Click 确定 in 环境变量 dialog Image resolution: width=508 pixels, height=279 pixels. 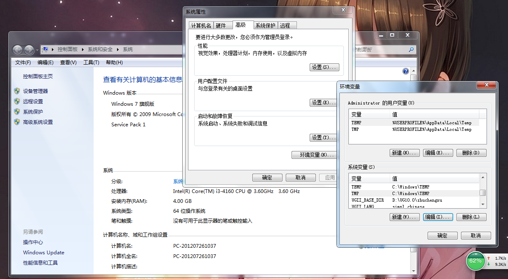tap(442, 236)
